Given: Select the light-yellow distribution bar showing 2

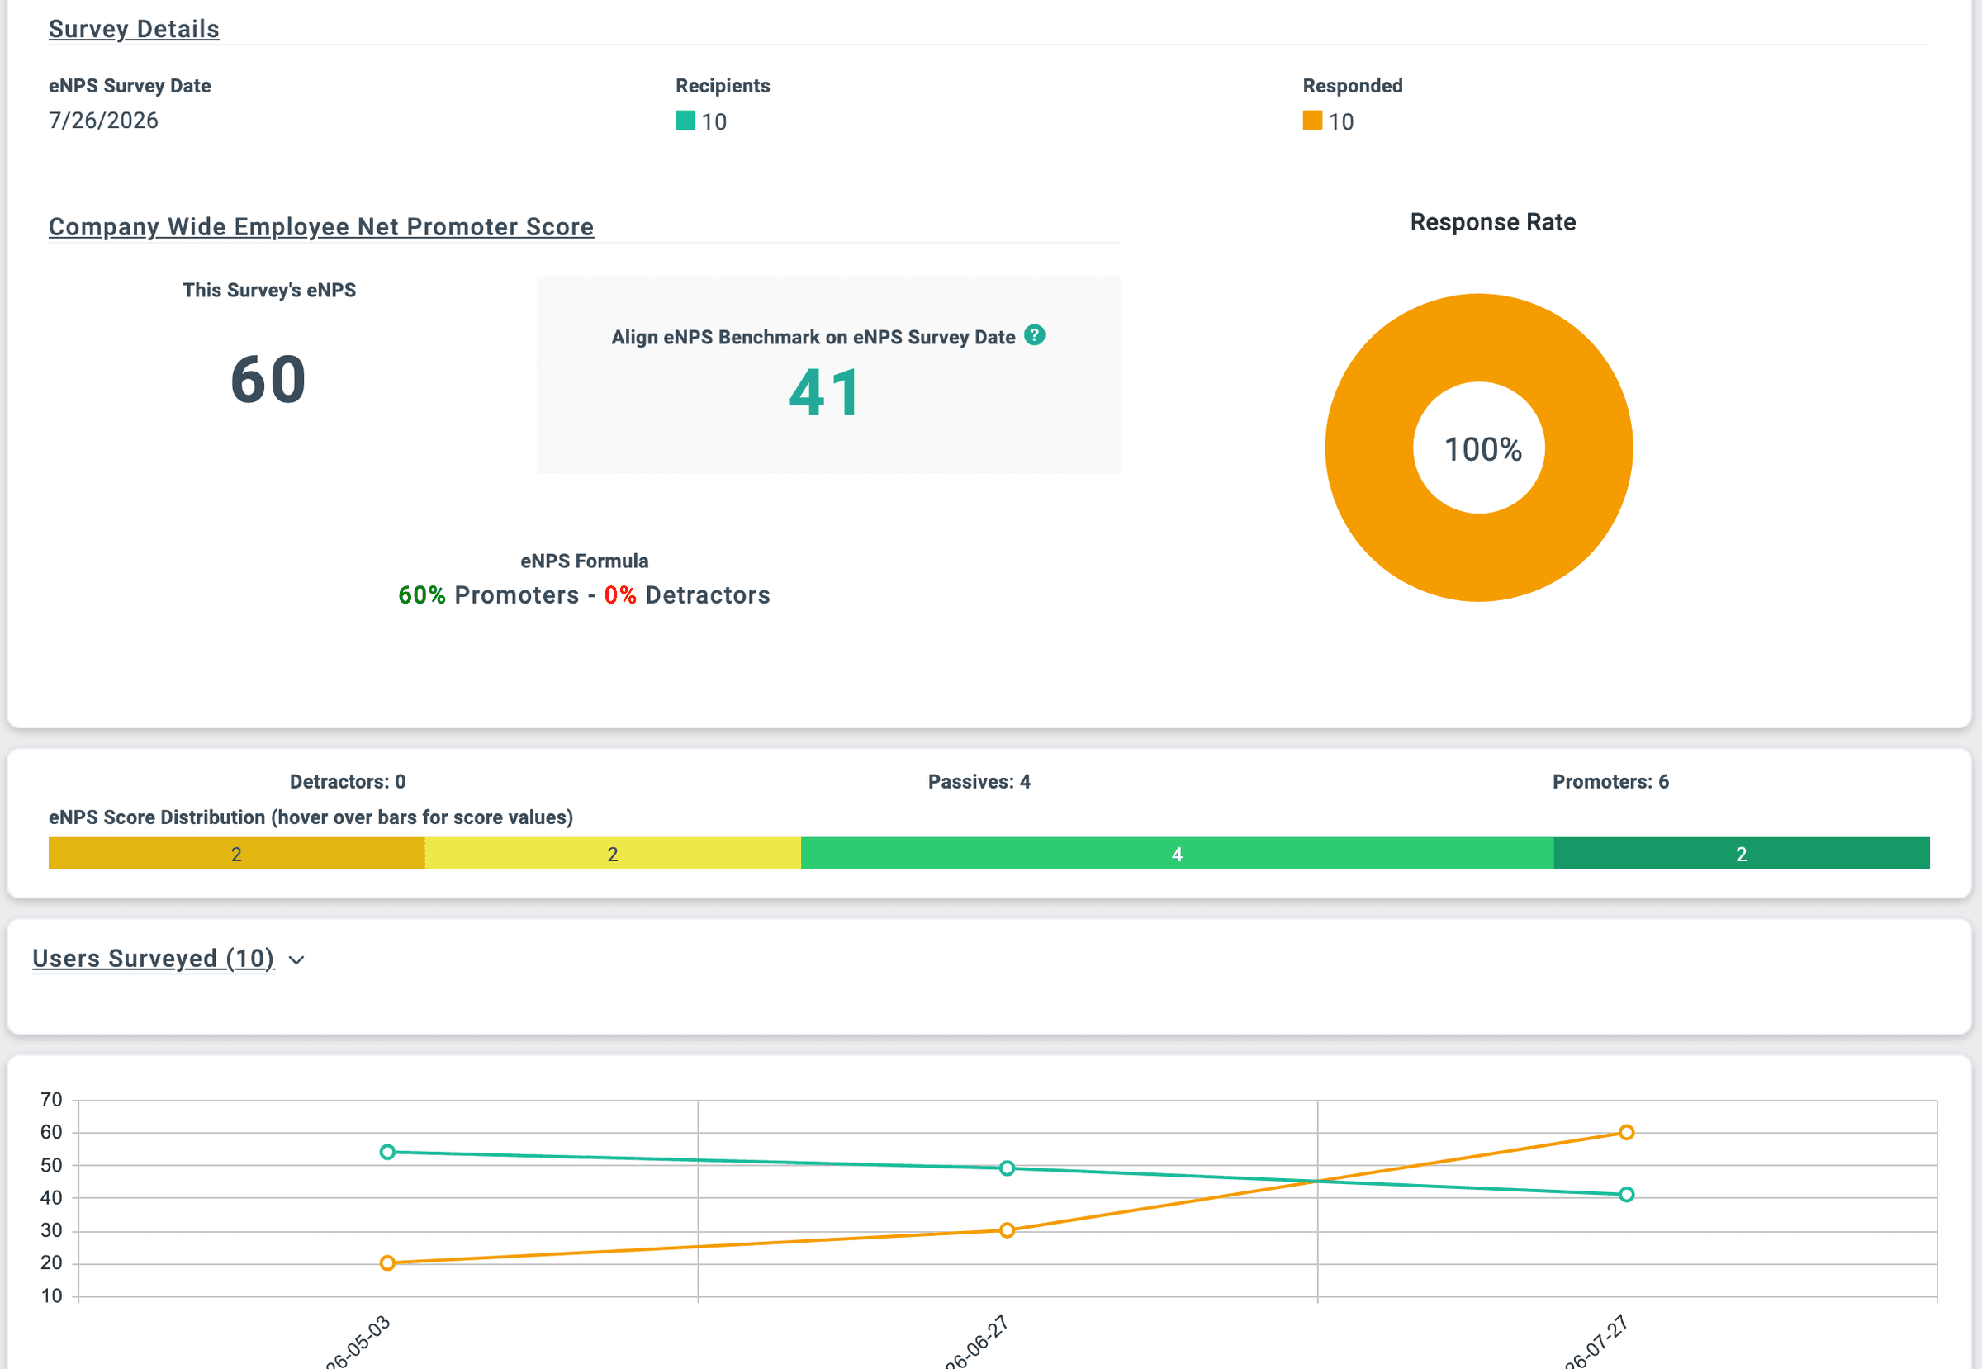Looking at the screenshot, I should click(x=613, y=854).
